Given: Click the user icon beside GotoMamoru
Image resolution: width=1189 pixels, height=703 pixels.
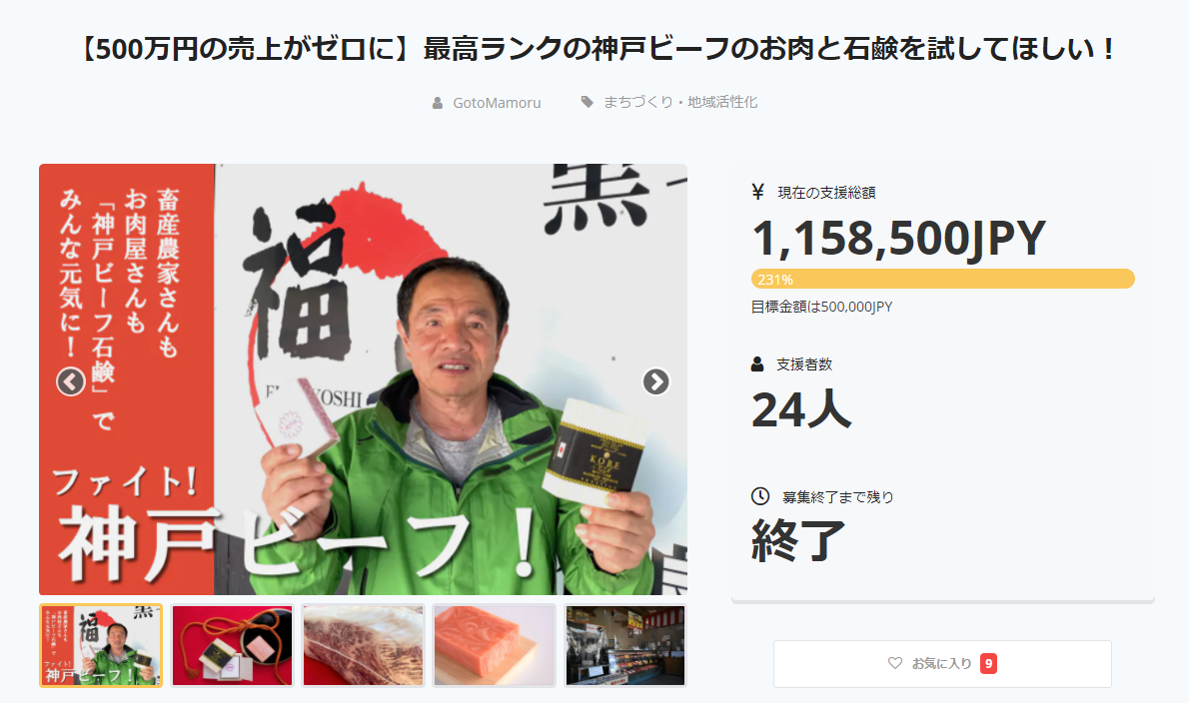Looking at the screenshot, I should point(438,103).
